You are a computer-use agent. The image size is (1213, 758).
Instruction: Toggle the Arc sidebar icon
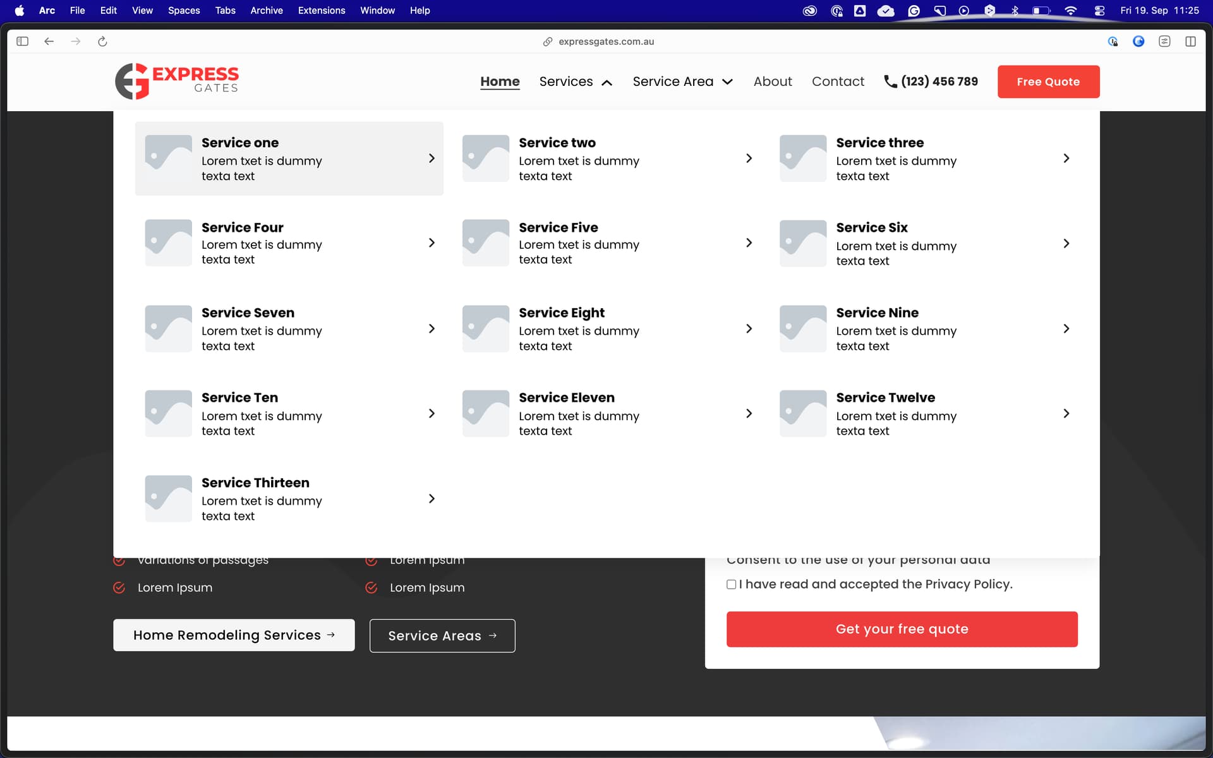[23, 41]
